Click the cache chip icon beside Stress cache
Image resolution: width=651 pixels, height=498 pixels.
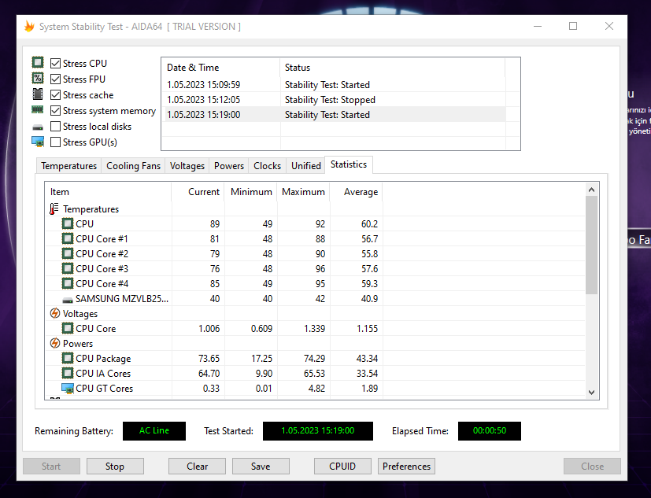tap(38, 94)
